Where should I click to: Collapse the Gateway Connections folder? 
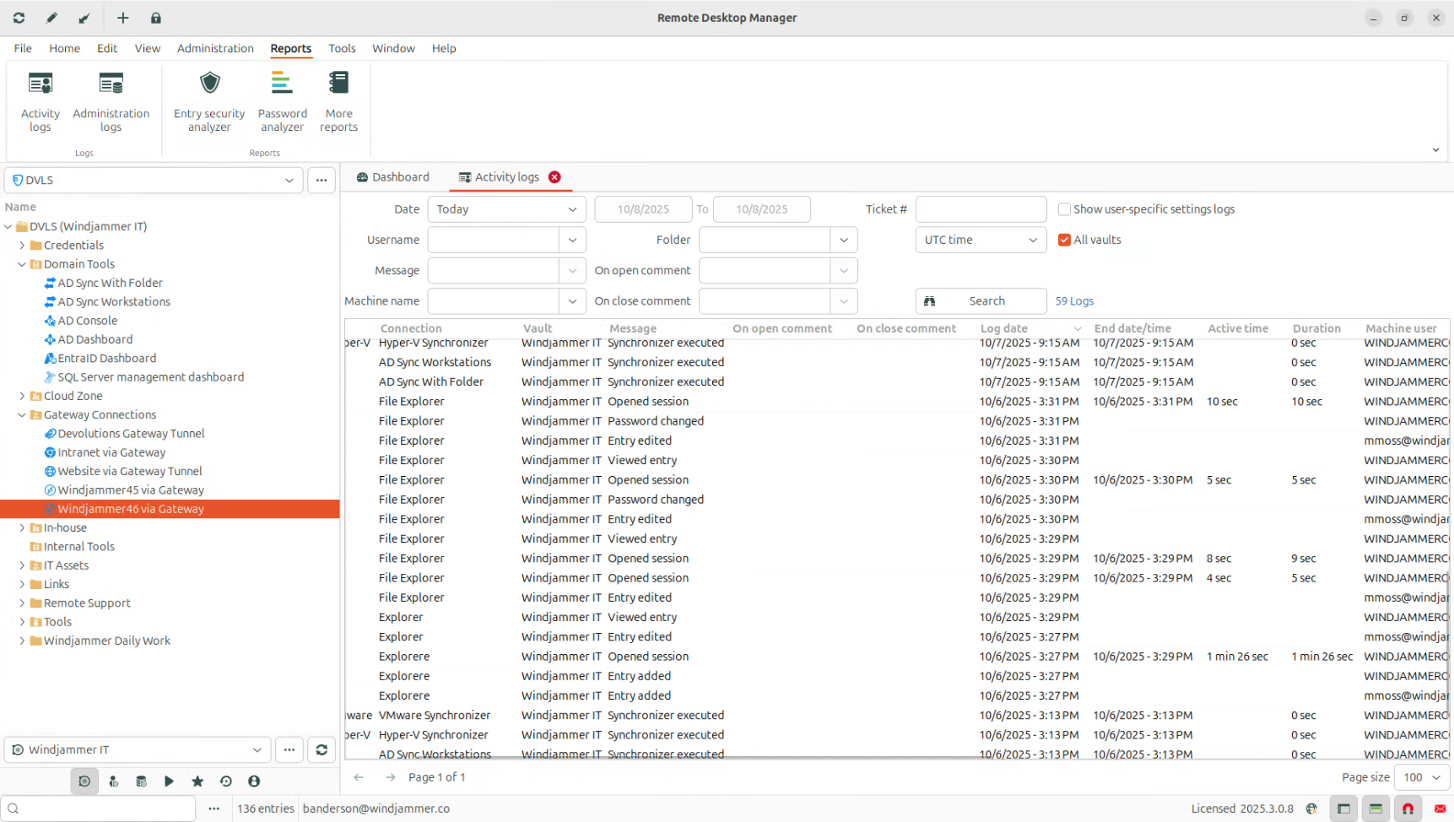click(22, 415)
